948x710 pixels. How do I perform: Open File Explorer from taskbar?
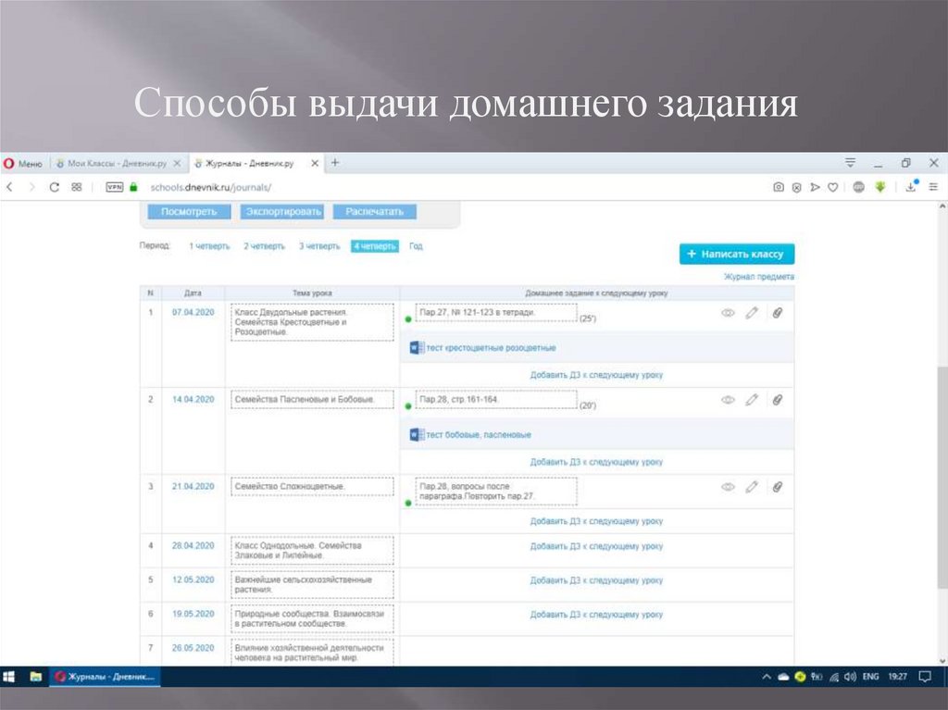click(x=36, y=676)
